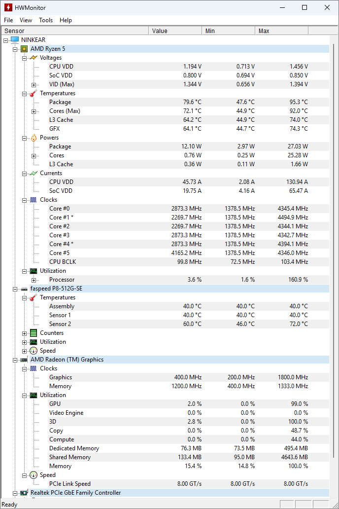Image resolution: width=339 pixels, height=509 pixels.
Task: Click the Value column header
Action: pos(175,31)
